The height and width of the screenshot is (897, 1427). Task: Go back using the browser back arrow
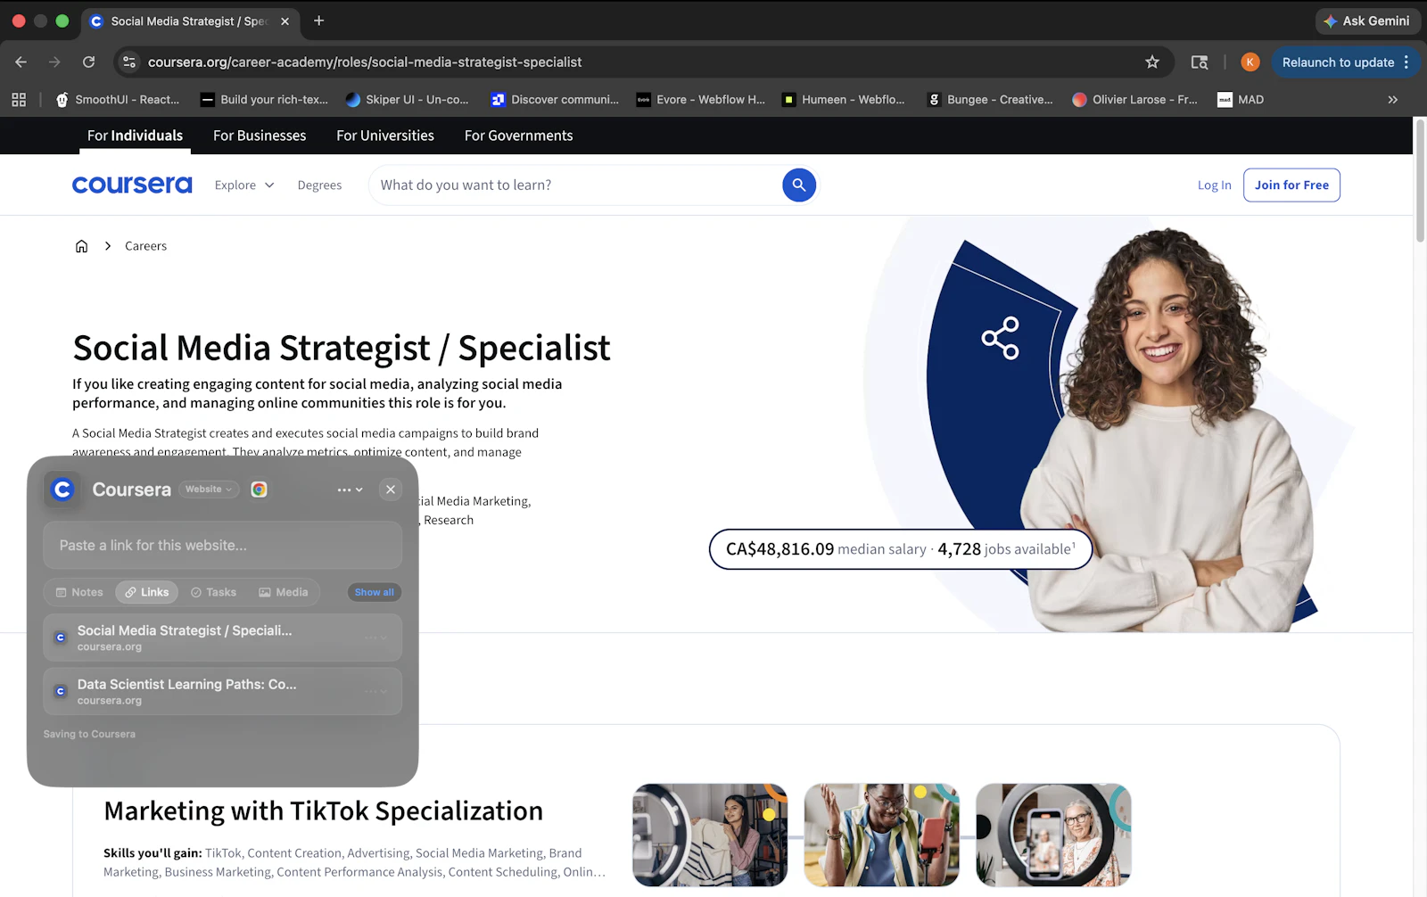tap(21, 62)
